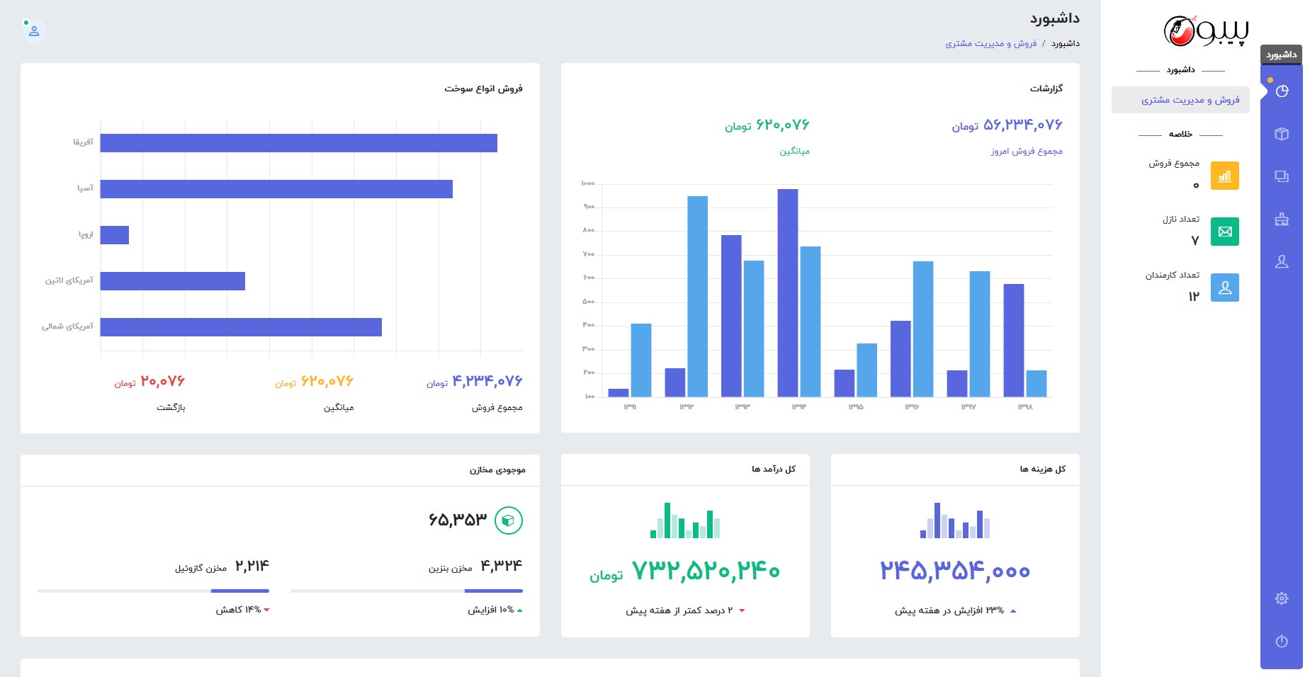Screen dimensions: 1310x677
Task: Click the فروش و مدیریت مشتری breadcrumb link
Action: [990, 44]
